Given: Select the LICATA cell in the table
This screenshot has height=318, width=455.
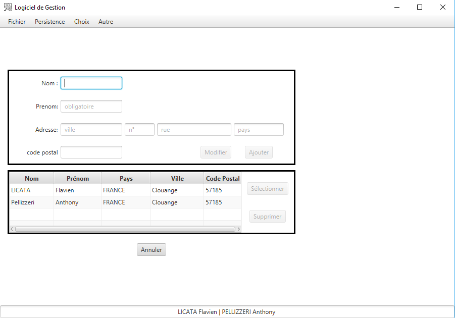Looking at the screenshot, I should 32,190.
